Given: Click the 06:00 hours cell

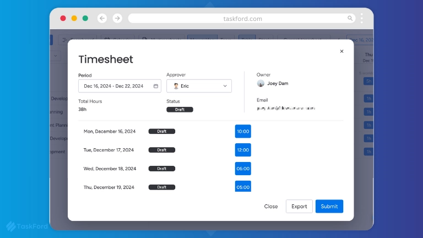Looking at the screenshot, I should point(243,169).
